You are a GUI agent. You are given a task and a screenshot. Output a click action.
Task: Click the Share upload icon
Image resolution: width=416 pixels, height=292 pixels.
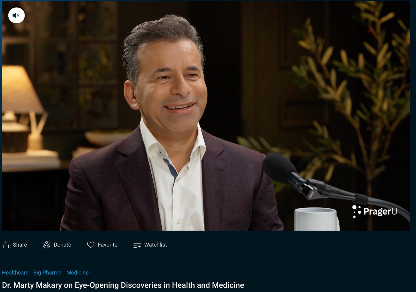(x=6, y=245)
